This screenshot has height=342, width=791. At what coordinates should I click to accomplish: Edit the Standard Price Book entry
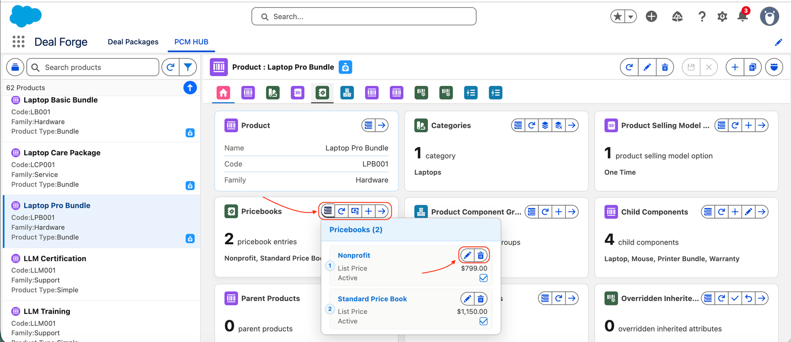tap(467, 299)
